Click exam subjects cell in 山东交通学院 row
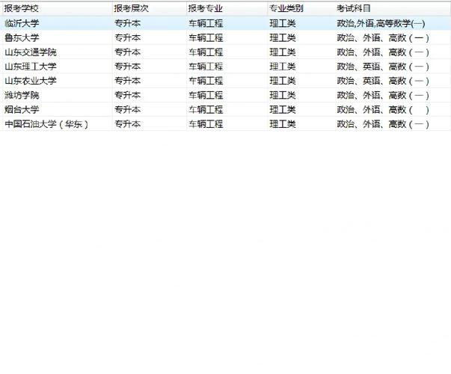Image resolution: width=451 pixels, height=374 pixels. (x=383, y=52)
